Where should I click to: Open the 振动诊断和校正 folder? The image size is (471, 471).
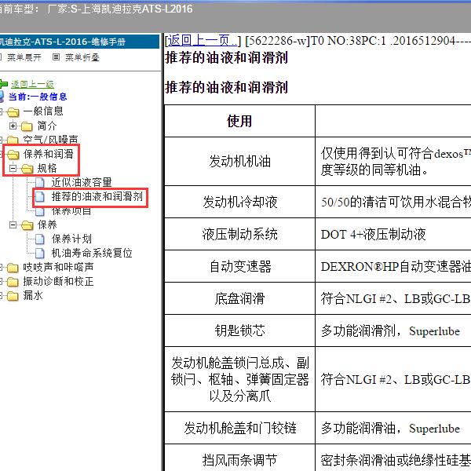click(58, 281)
